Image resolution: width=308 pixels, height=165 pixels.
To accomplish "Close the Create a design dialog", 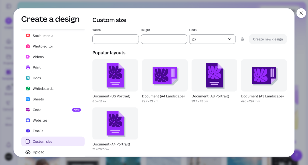I will tap(301, 13).
